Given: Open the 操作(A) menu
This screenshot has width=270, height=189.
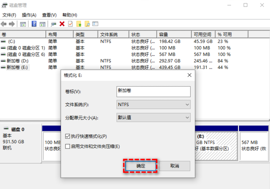Looking at the screenshot, I should (x=29, y=15).
